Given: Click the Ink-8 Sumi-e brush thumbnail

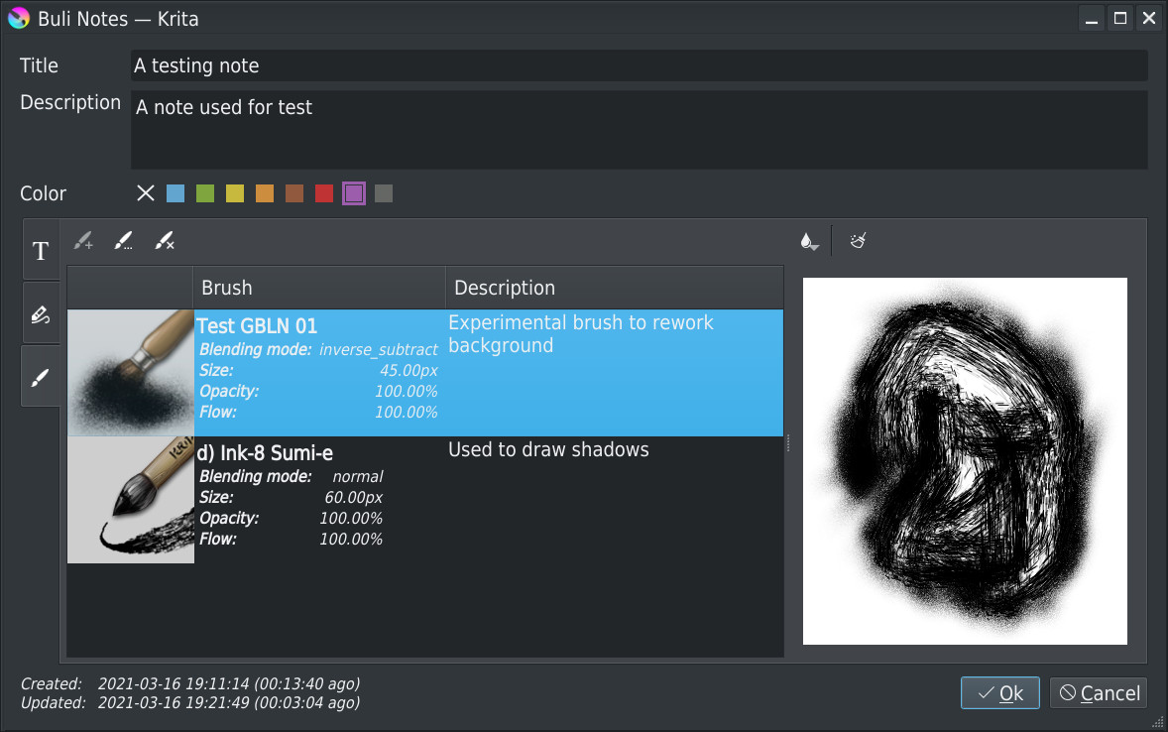Looking at the screenshot, I should 131,500.
